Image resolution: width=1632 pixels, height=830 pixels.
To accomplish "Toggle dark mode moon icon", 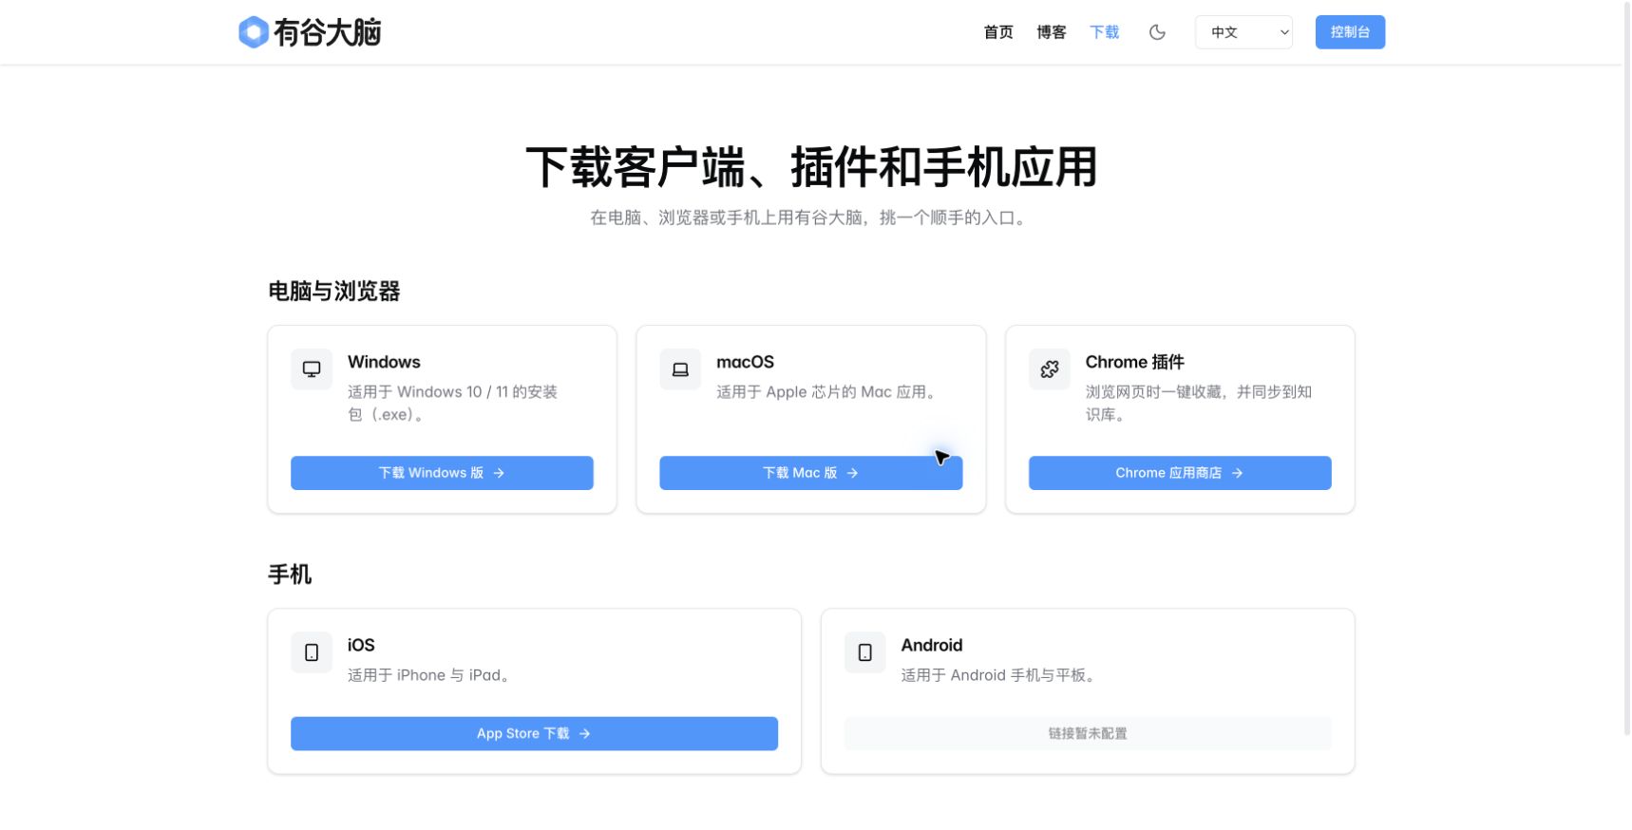I will tap(1157, 32).
